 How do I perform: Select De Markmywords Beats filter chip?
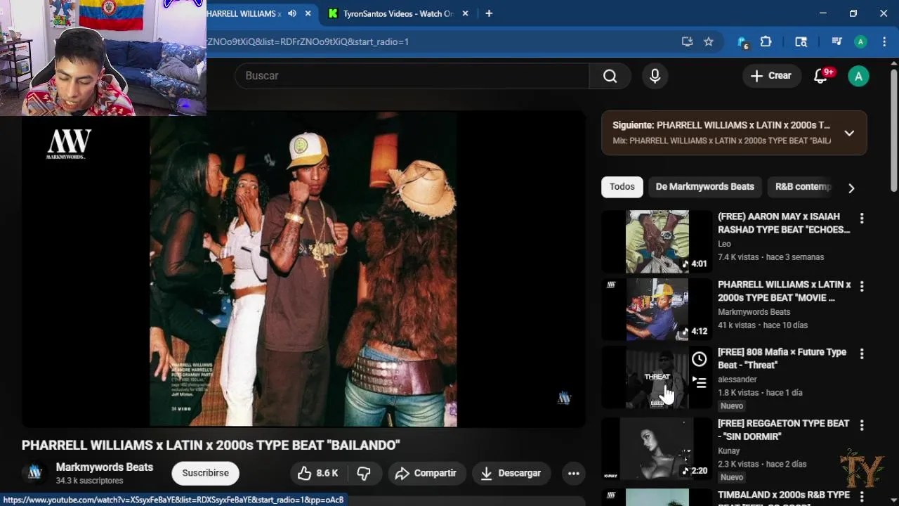pyautogui.click(x=704, y=187)
